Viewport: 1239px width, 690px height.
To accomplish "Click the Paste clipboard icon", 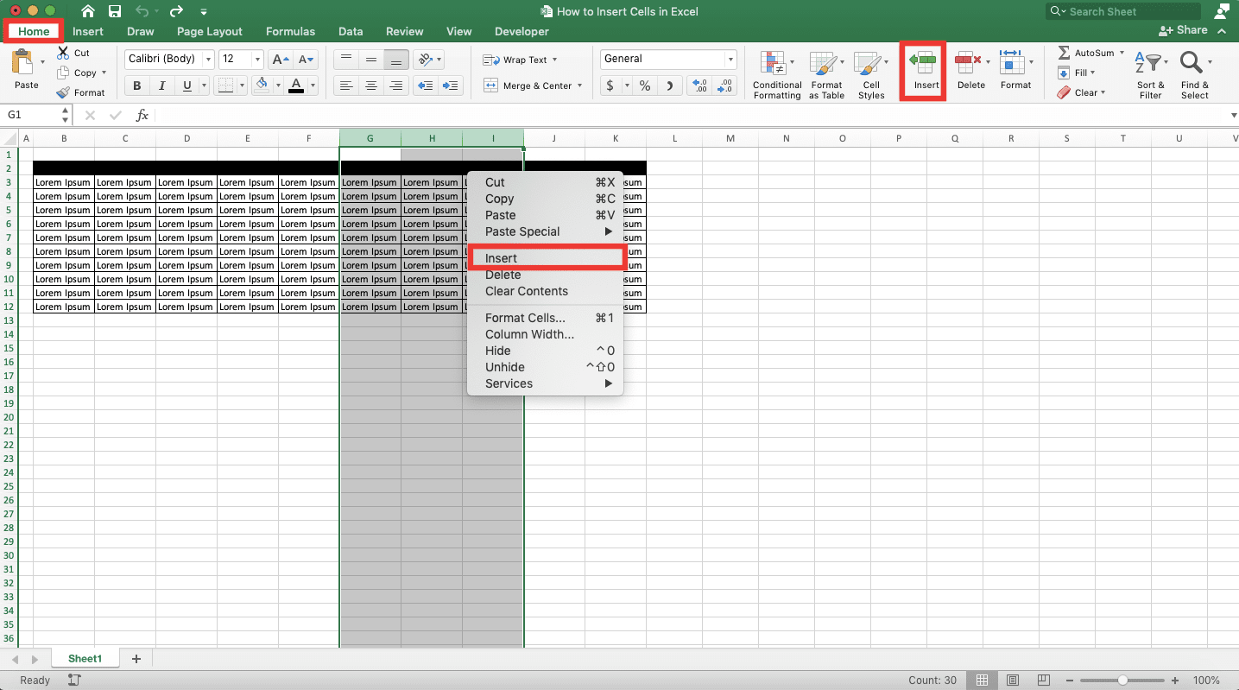I will point(22,63).
